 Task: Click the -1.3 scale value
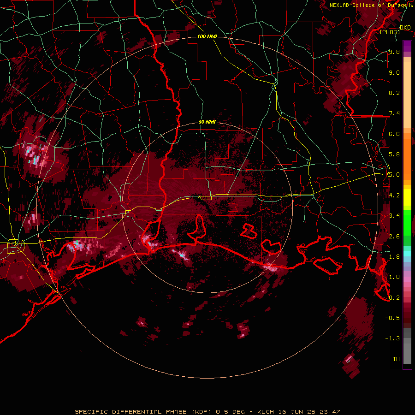(392, 338)
